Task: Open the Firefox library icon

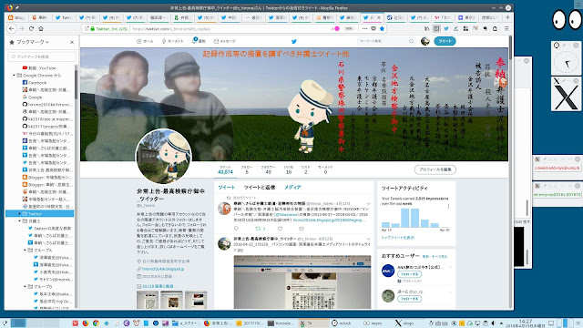Action: point(427,28)
